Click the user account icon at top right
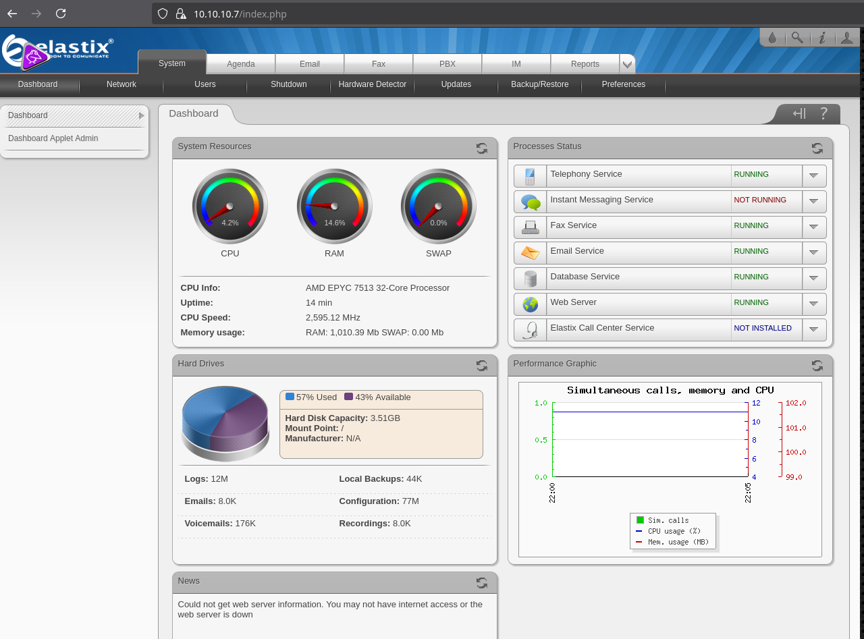The height and width of the screenshot is (639, 864). (x=847, y=38)
